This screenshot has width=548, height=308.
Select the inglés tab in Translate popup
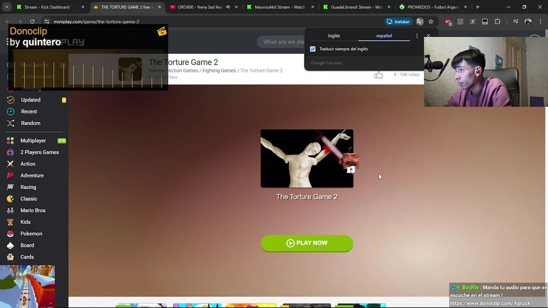[334, 36]
